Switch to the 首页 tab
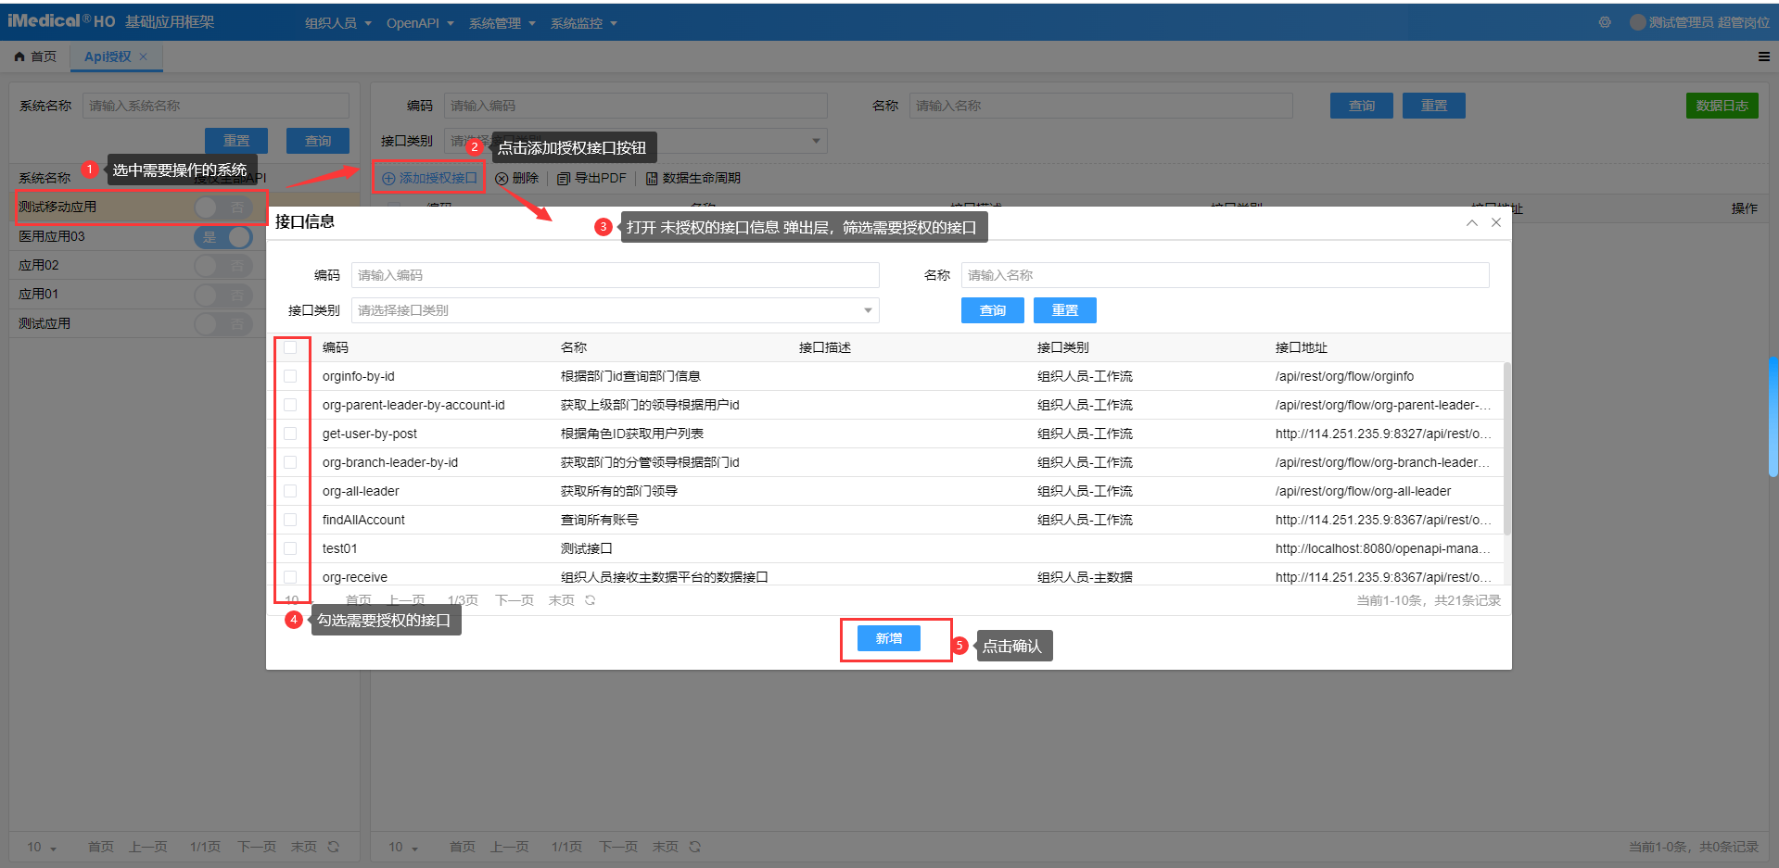1779x868 pixels. [x=35, y=57]
